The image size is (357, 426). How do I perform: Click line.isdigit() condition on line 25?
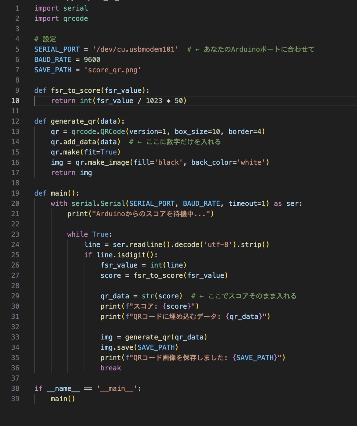[x=125, y=255]
